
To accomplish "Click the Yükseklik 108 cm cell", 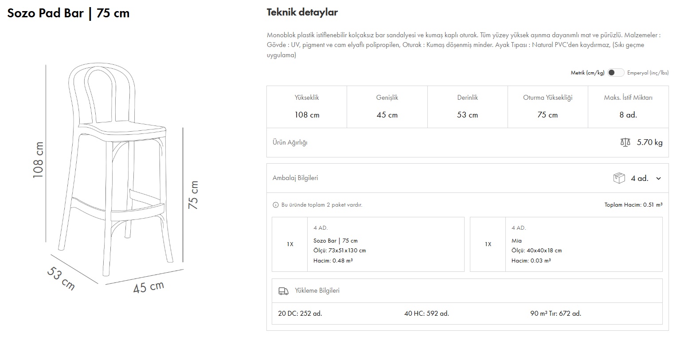I will [307, 106].
